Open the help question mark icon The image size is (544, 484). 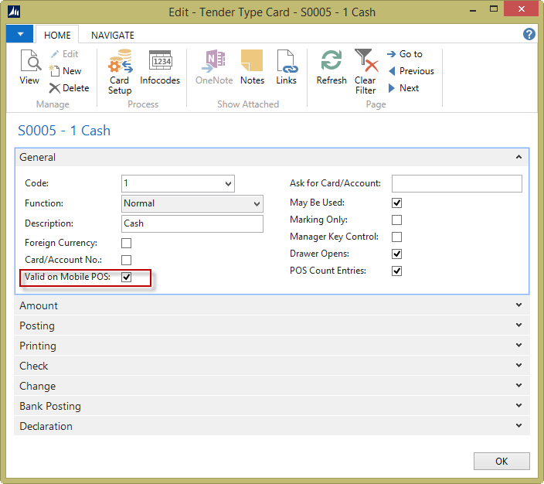529,35
